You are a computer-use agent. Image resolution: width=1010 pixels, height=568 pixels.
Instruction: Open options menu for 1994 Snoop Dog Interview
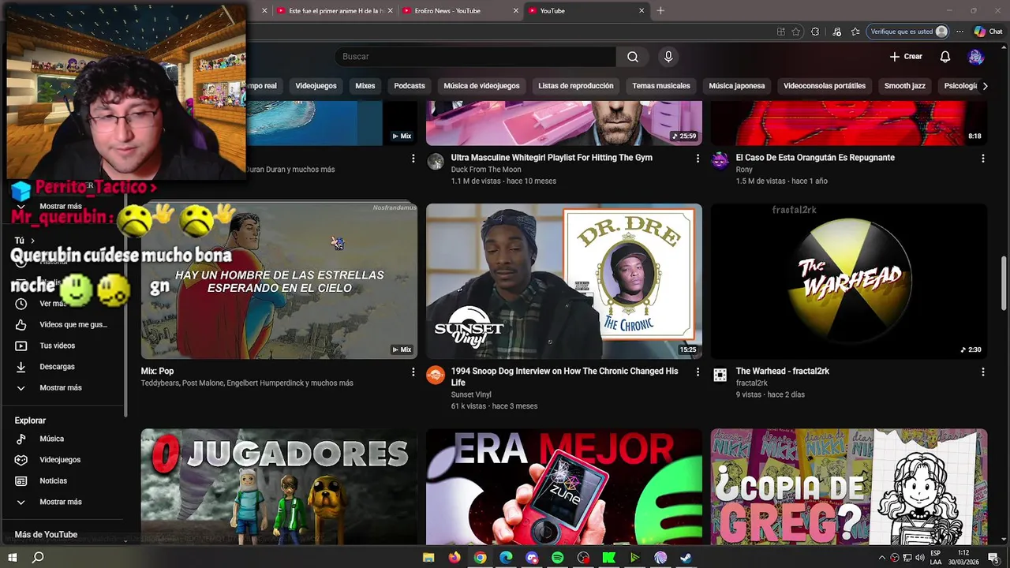698,372
